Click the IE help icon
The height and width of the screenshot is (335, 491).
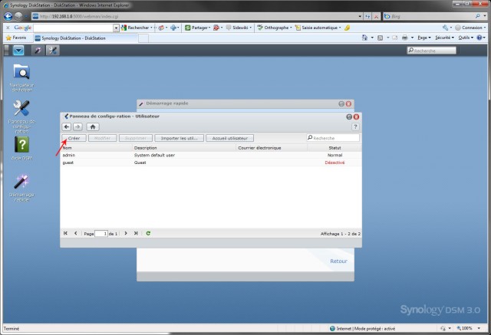coord(479,38)
